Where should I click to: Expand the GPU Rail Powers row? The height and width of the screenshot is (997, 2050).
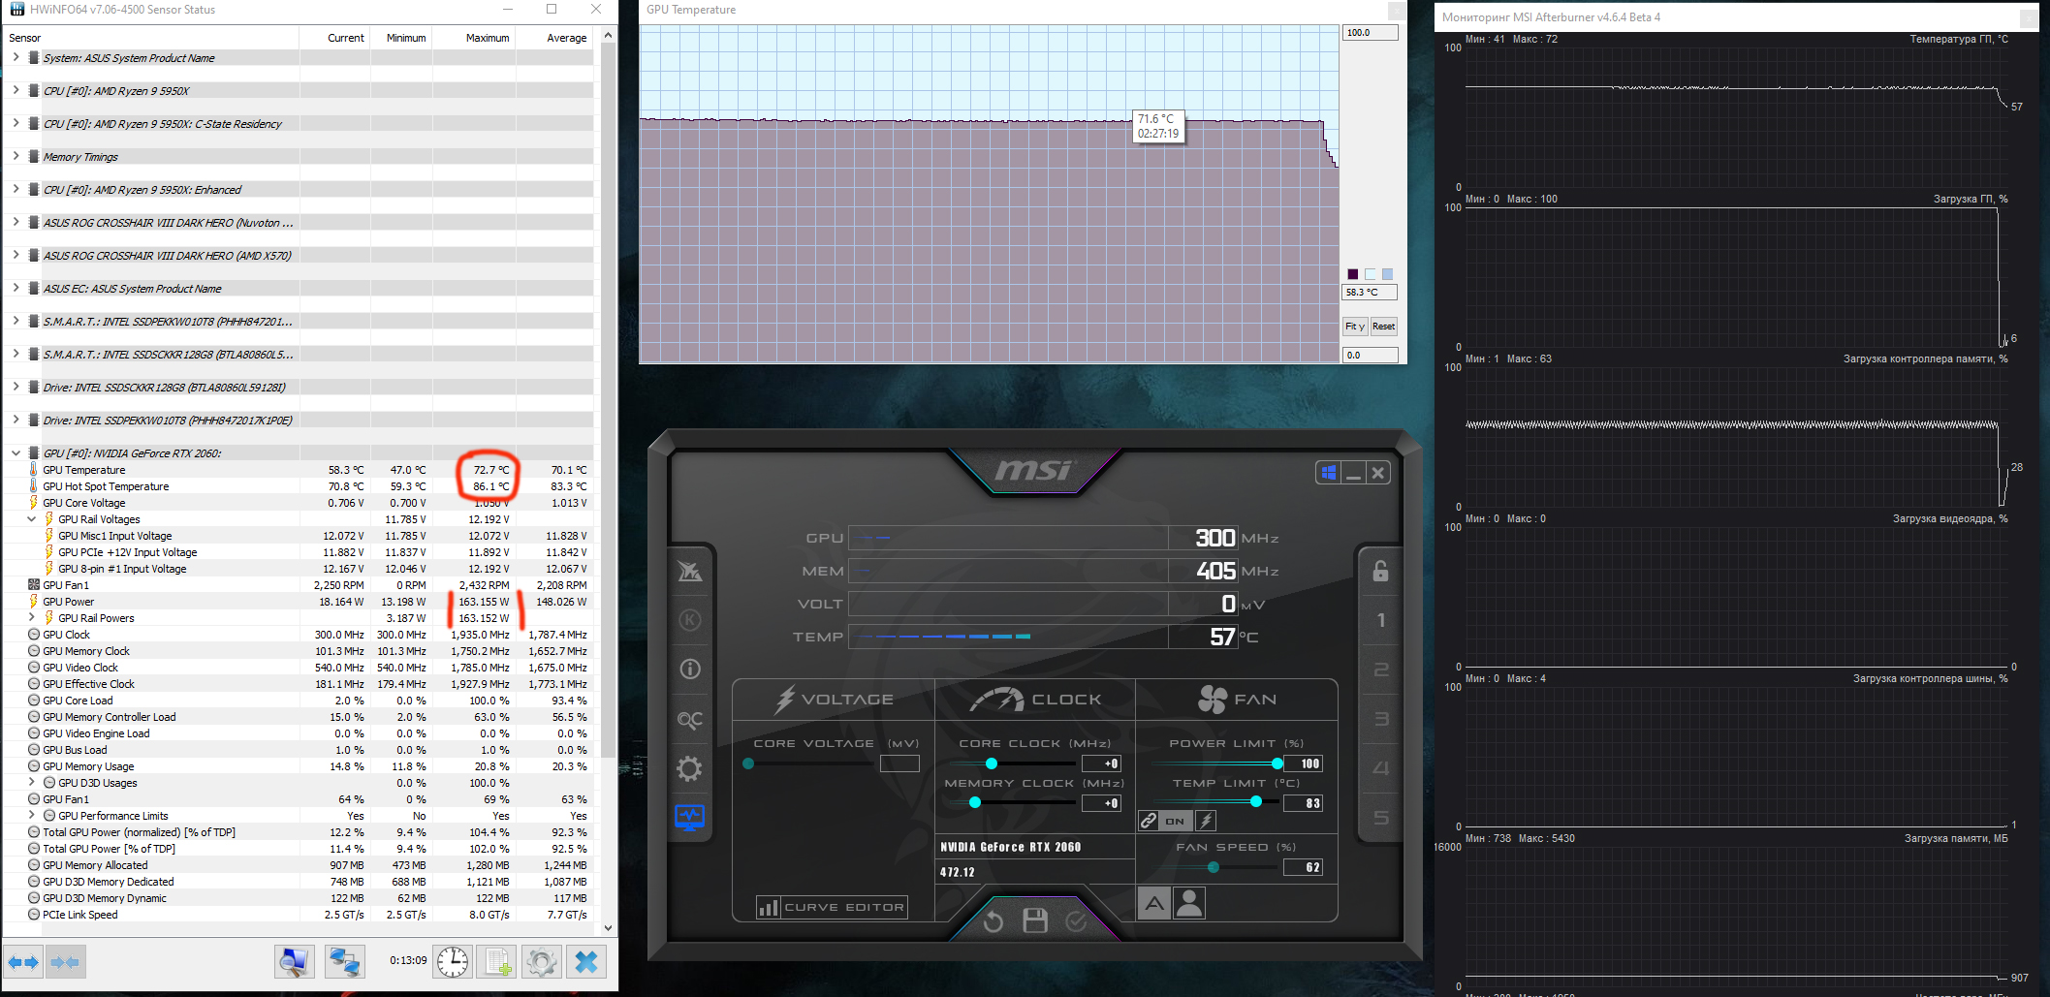(32, 617)
